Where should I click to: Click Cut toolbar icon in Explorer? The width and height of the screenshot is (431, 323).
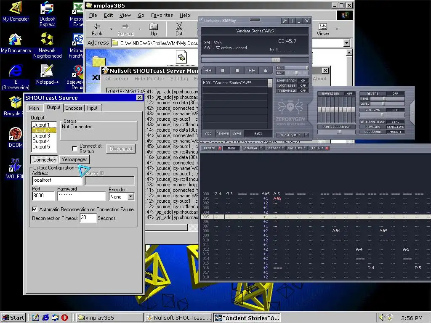tap(179, 29)
